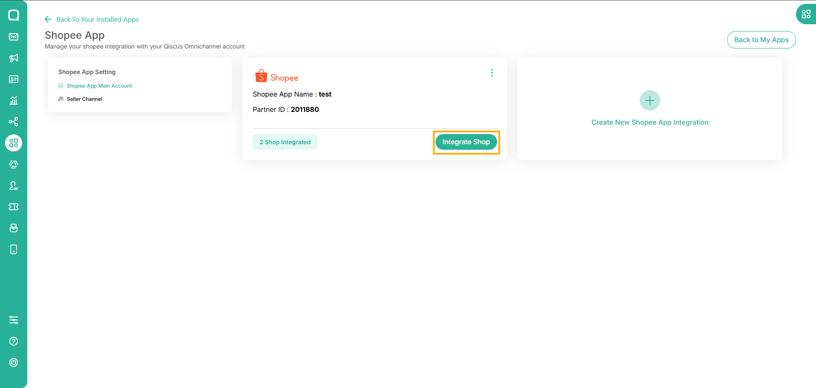Click the Back to My Apps button

coord(761,40)
